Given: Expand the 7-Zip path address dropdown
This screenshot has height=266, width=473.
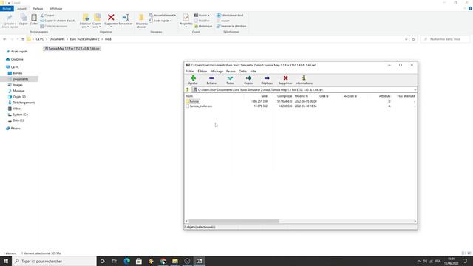Looking at the screenshot, I should pos(415,90).
